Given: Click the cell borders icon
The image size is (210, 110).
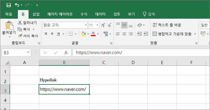Looking at the screenshot, I should (71, 34).
